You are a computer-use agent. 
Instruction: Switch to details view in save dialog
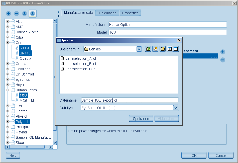[x=176, y=49]
